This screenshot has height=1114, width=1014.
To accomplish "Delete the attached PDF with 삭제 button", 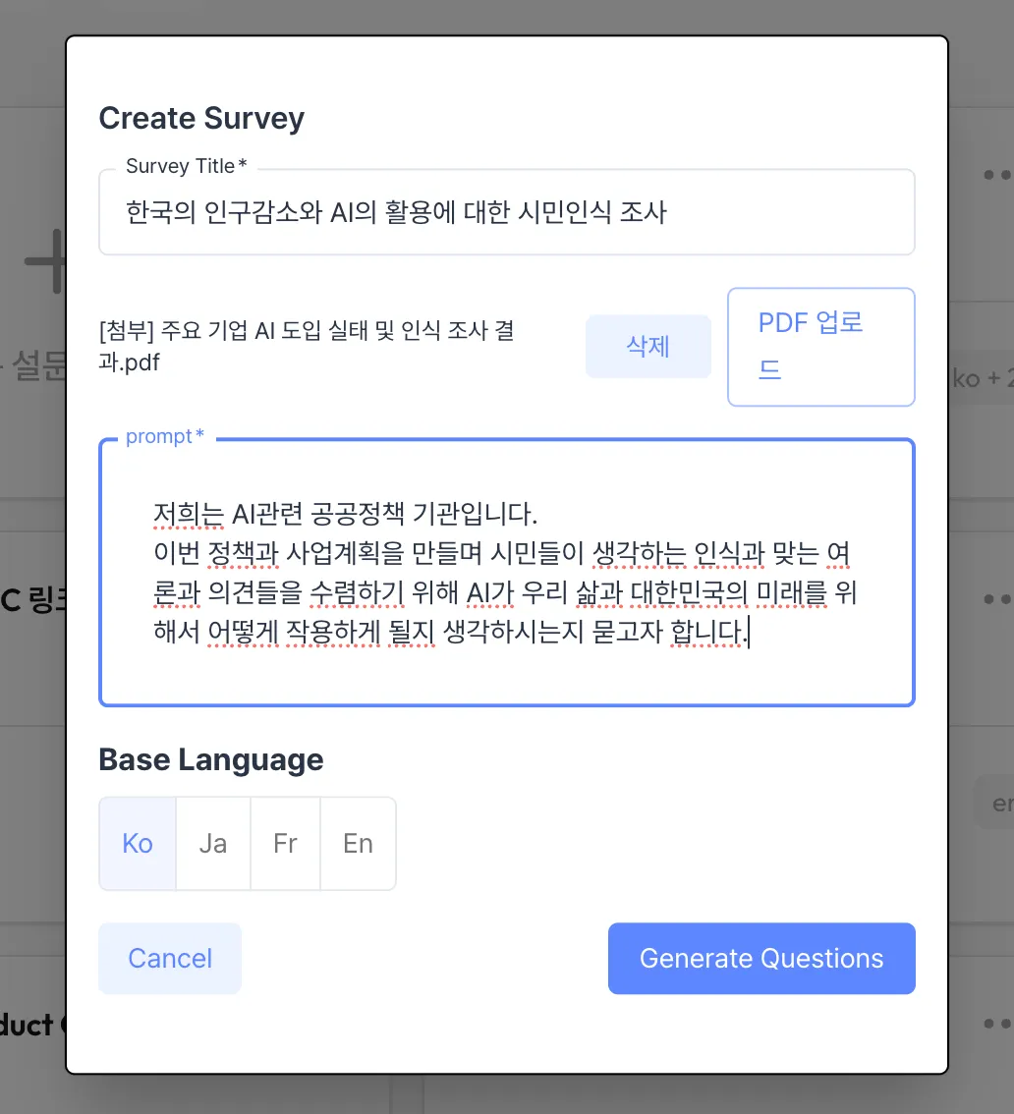I will (x=648, y=347).
